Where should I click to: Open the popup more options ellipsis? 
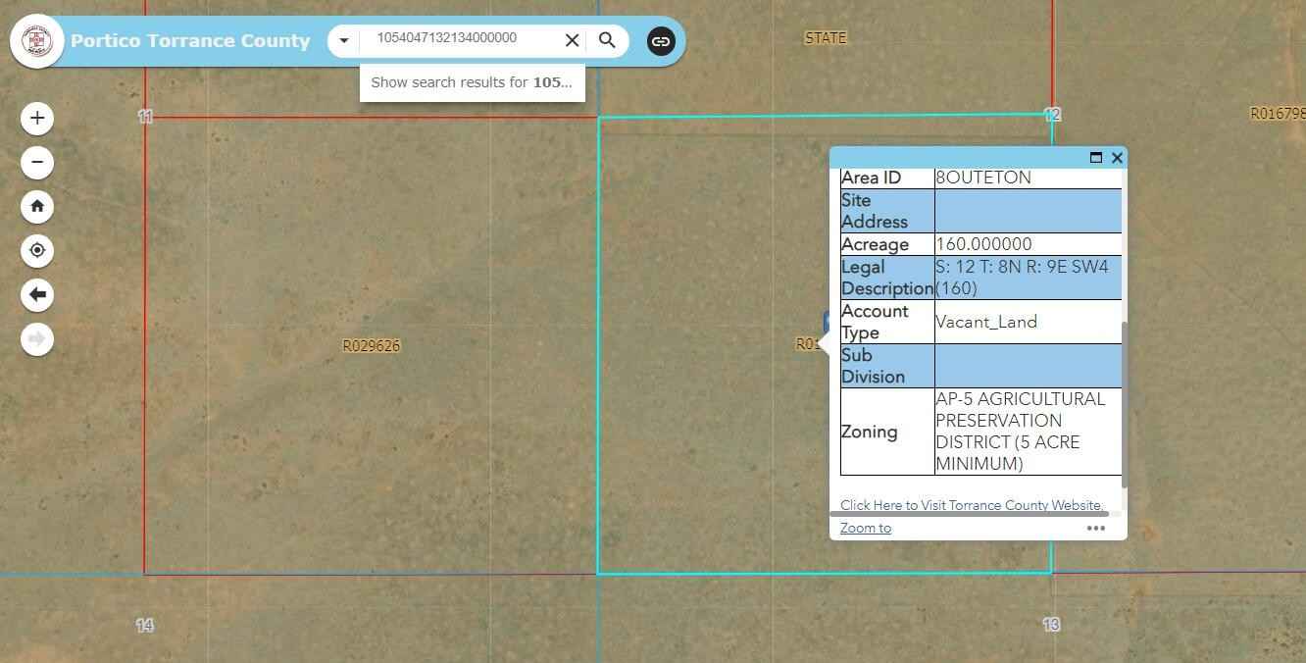click(1095, 528)
